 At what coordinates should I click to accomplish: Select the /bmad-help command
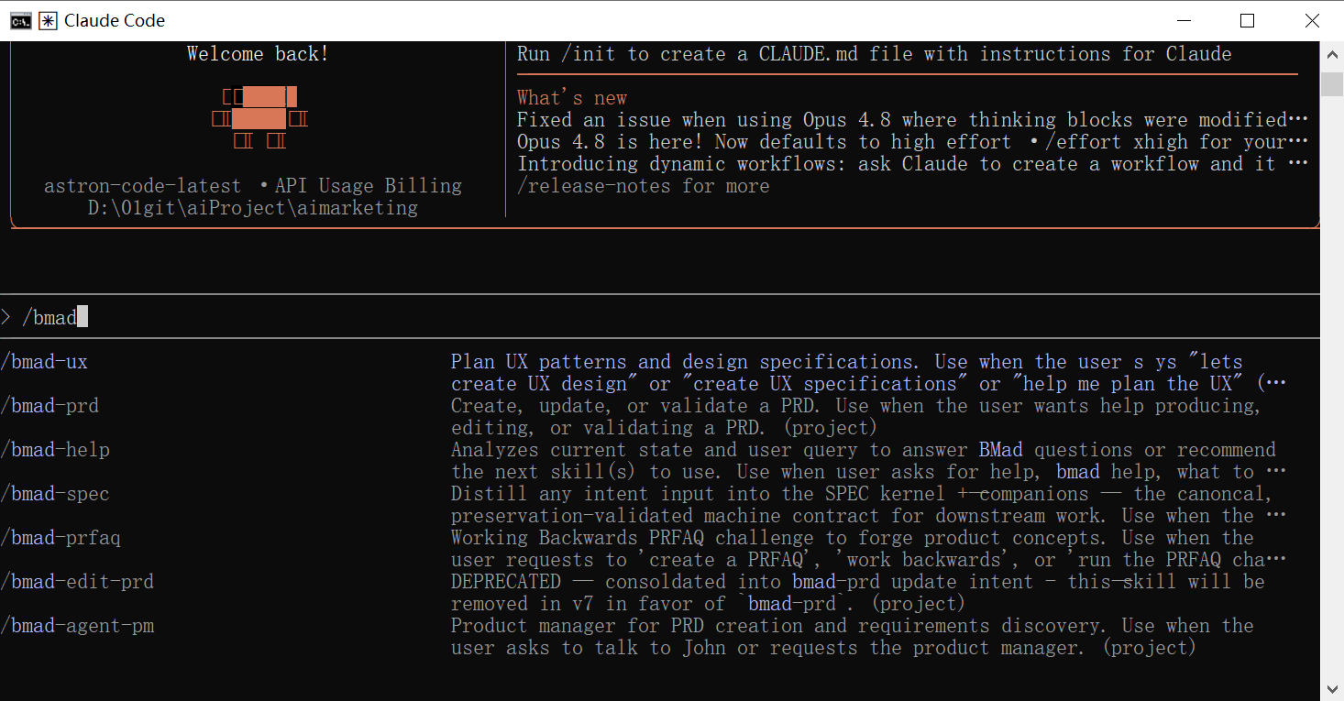pos(55,450)
